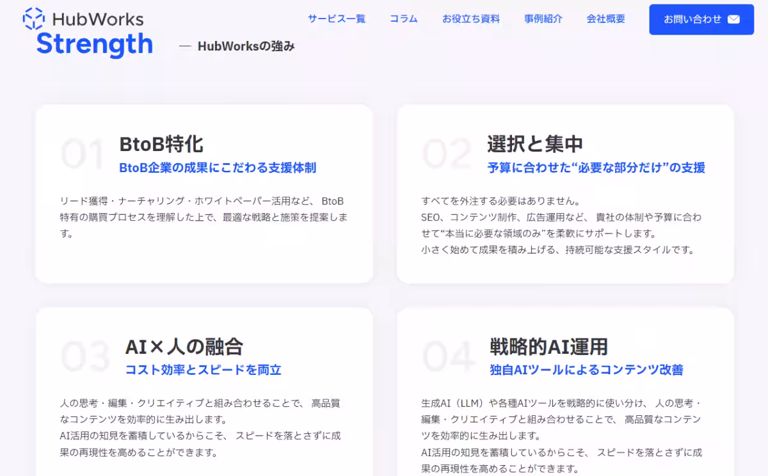The height and width of the screenshot is (476, 768).
Task: Open the 事例紹介 page from the navigation
Action: click(543, 19)
